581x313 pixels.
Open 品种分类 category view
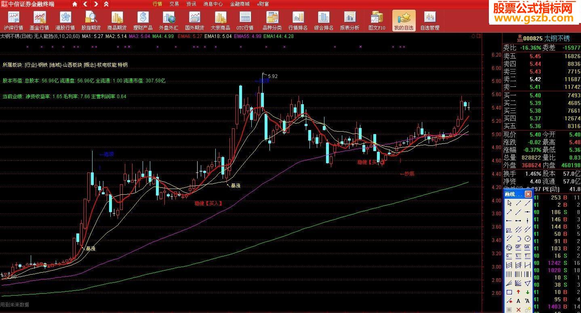[272, 21]
